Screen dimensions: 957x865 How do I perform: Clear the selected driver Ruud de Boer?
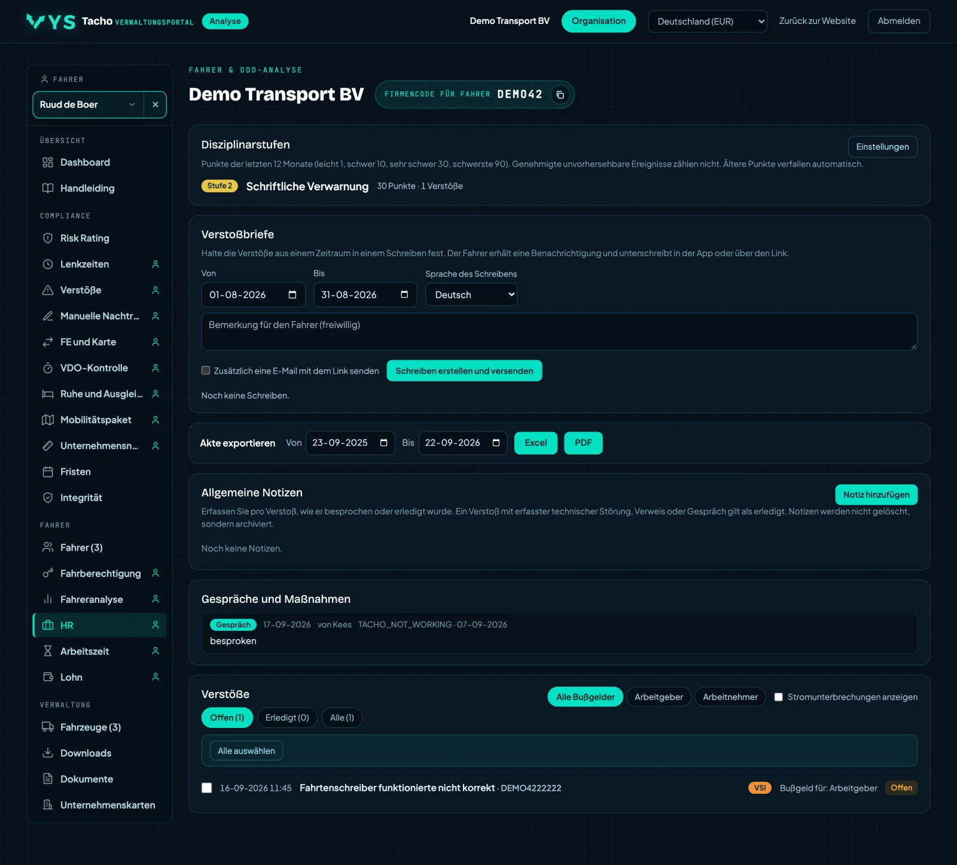[x=156, y=105]
